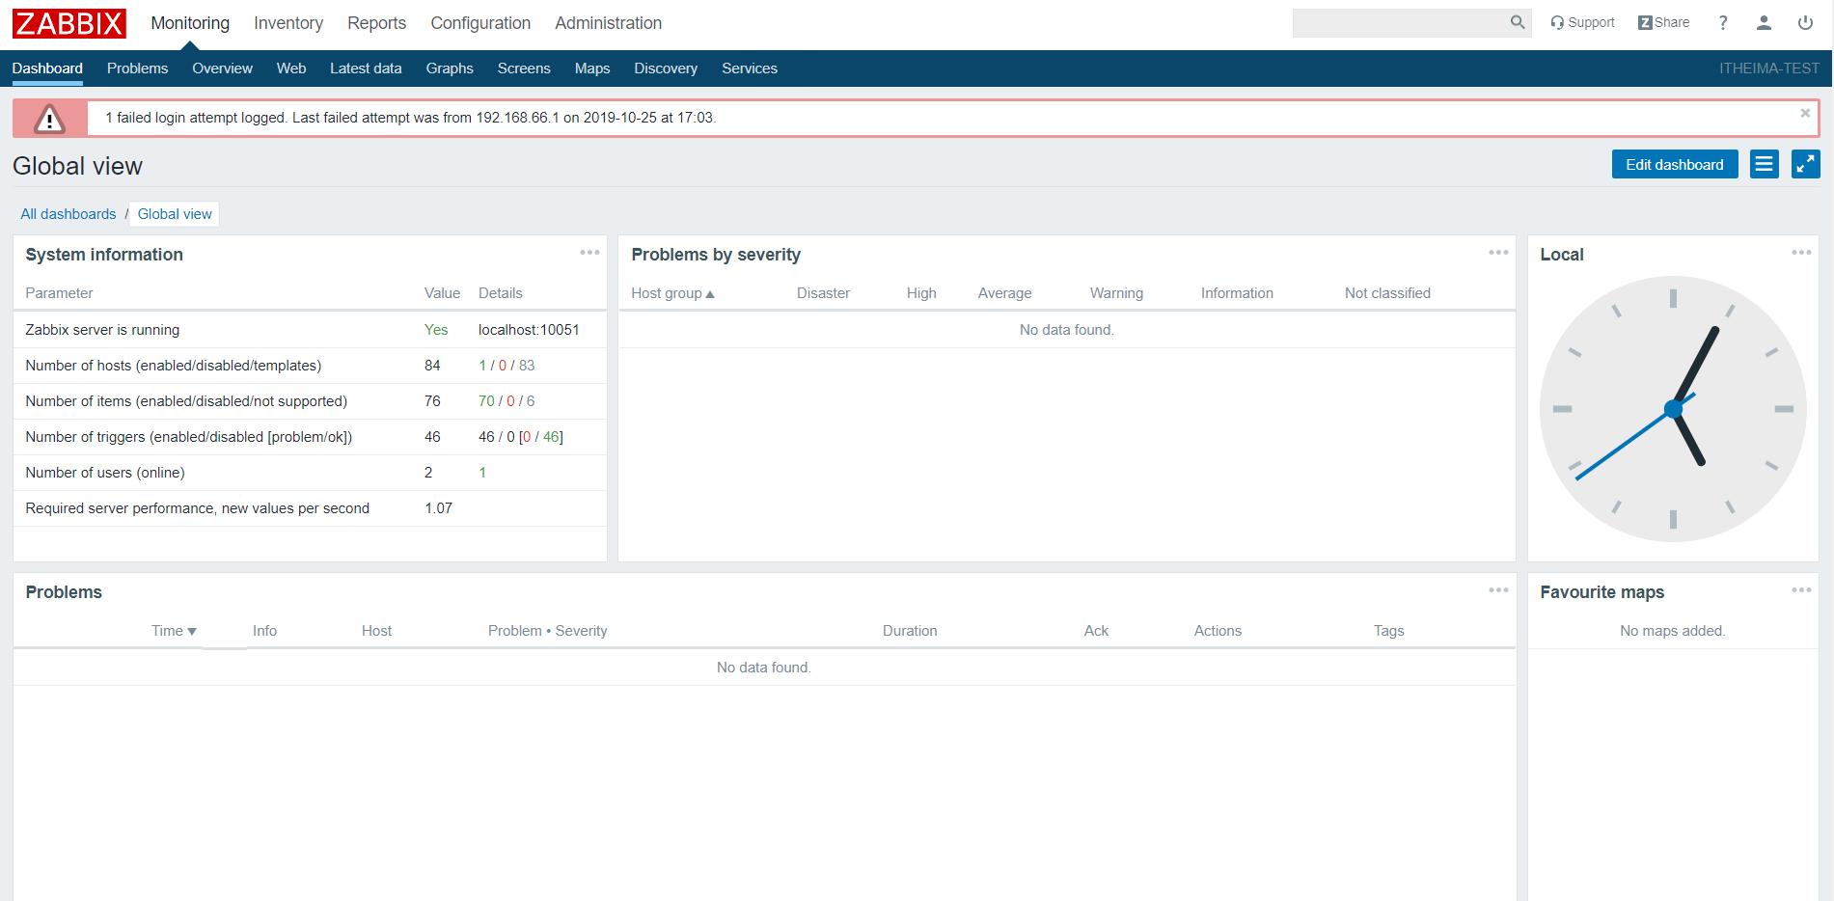Screen dimensions: 1834x901
Task: Click the Edit dashboard button
Action: (1674, 164)
